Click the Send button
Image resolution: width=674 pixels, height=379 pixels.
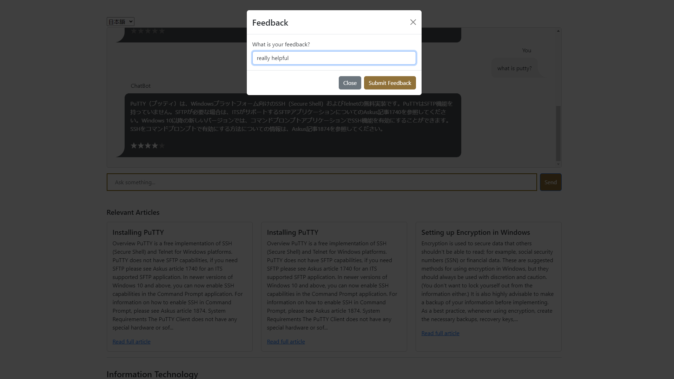(550, 182)
